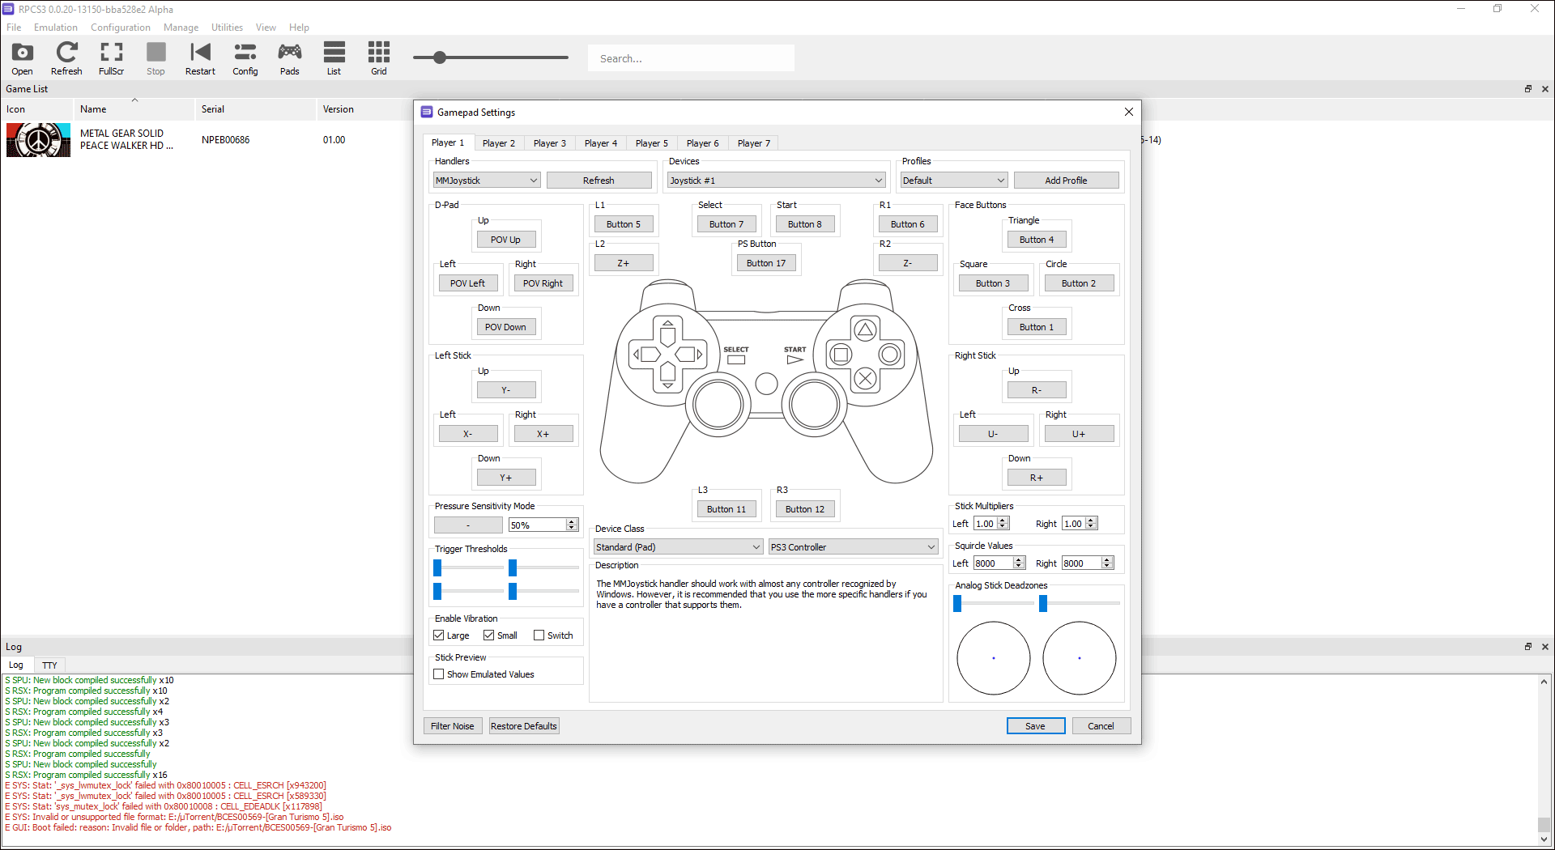Click the pressure sensitivity mode '-' button
The height and width of the screenshot is (850, 1555).
468,525
